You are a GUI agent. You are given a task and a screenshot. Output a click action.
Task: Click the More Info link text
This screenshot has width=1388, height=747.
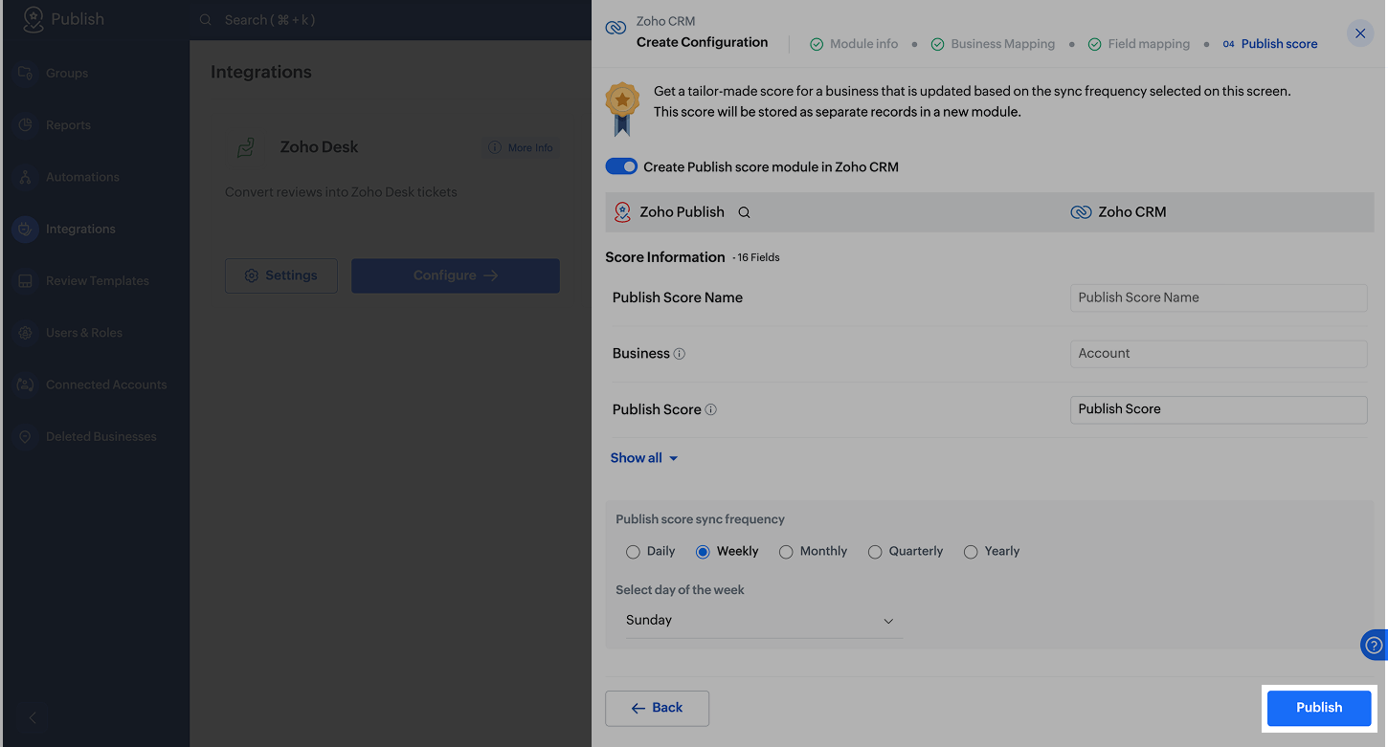[530, 148]
